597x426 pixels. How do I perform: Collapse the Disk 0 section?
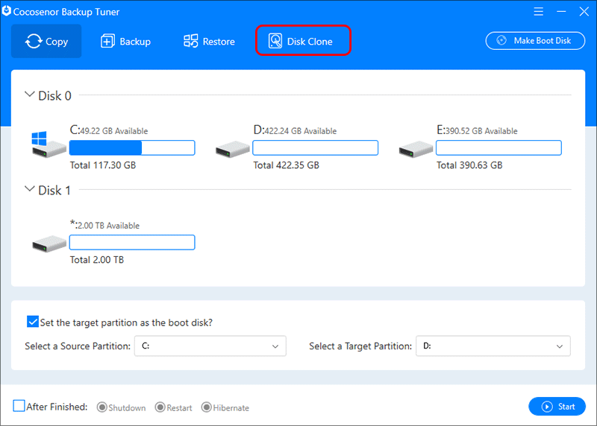[29, 95]
